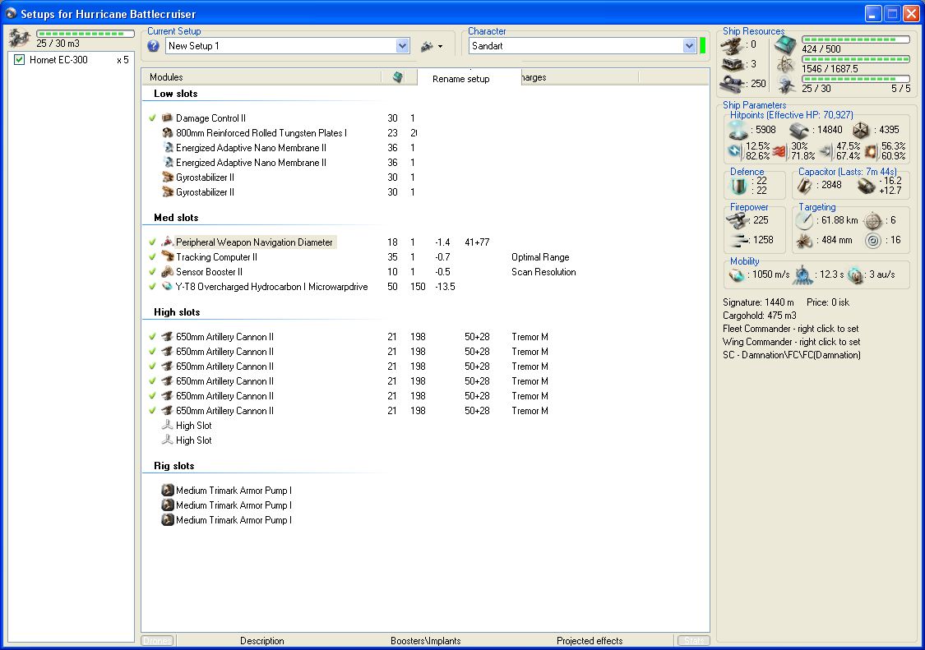Click the turret hardpoints icon in Ship Resources
Screen dimensions: 925x650
(x=732, y=45)
